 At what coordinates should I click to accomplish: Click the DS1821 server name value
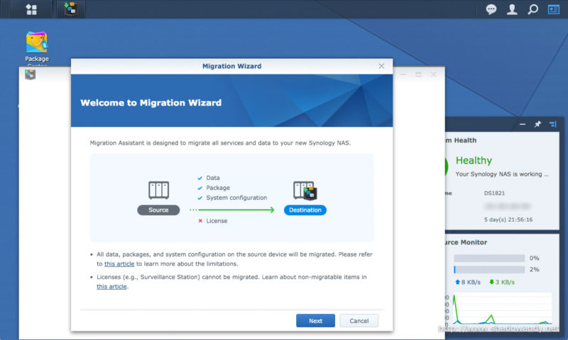pos(494,193)
